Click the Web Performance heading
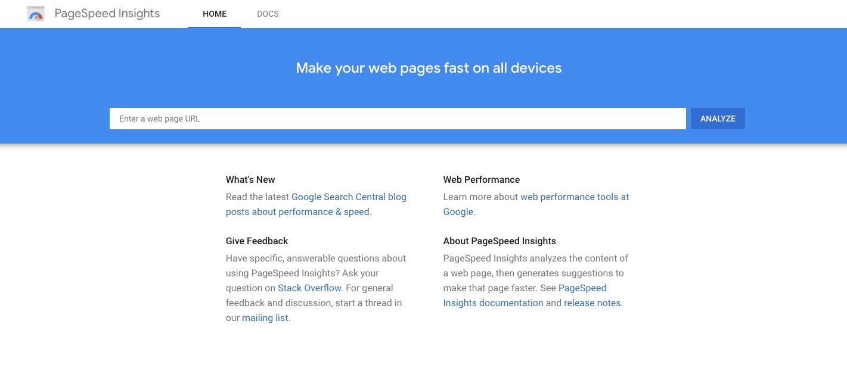 (481, 180)
